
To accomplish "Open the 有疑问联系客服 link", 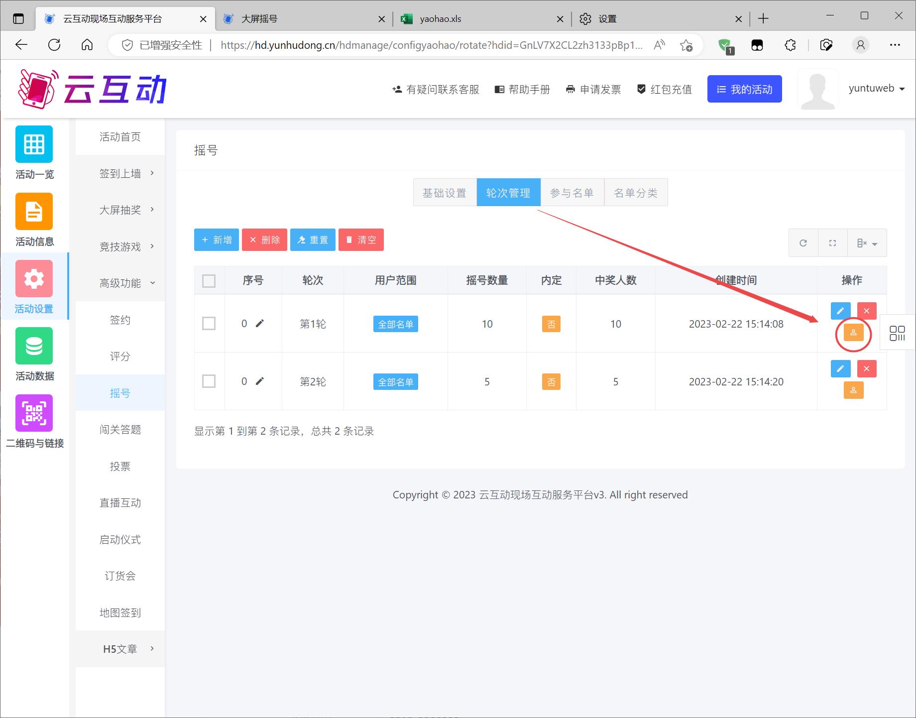I will tap(436, 90).
